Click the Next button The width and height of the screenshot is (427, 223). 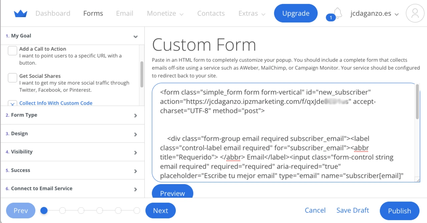[160, 210]
